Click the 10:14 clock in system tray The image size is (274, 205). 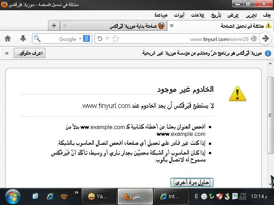point(259,196)
